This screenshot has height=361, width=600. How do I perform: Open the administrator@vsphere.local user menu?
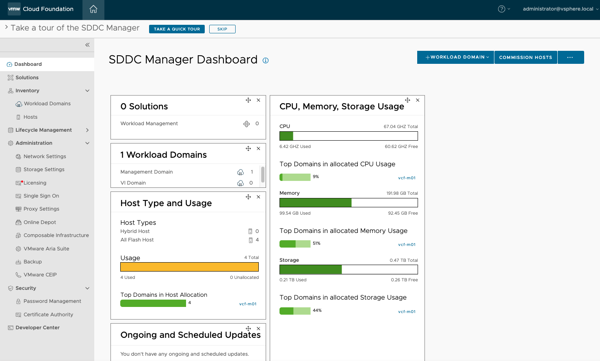pyautogui.click(x=561, y=9)
